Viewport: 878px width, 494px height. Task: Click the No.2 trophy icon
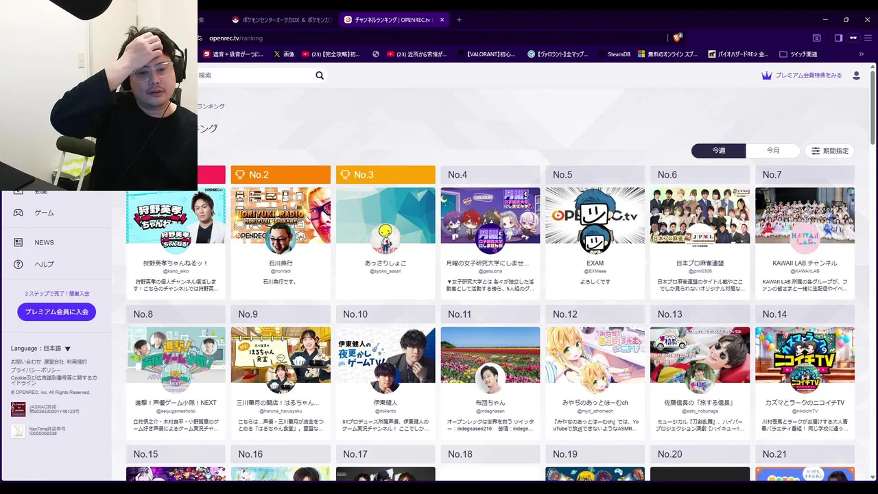coord(240,175)
